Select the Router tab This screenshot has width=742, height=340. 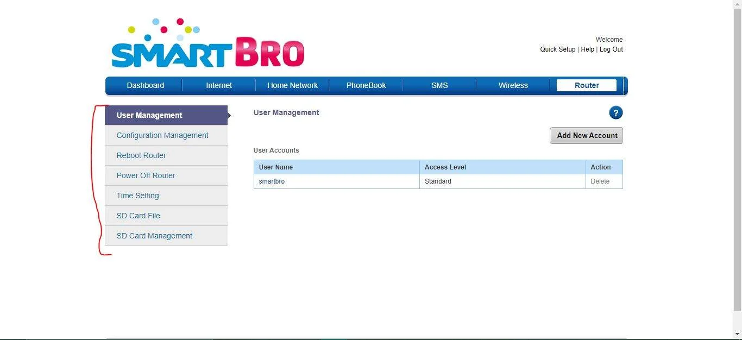[x=587, y=85]
